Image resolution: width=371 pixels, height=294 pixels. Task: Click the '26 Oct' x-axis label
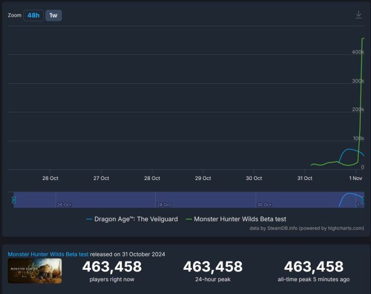click(50, 178)
